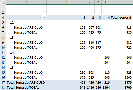The image size is (133, 90).
Task: Select column F header
Action: [121, 2]
